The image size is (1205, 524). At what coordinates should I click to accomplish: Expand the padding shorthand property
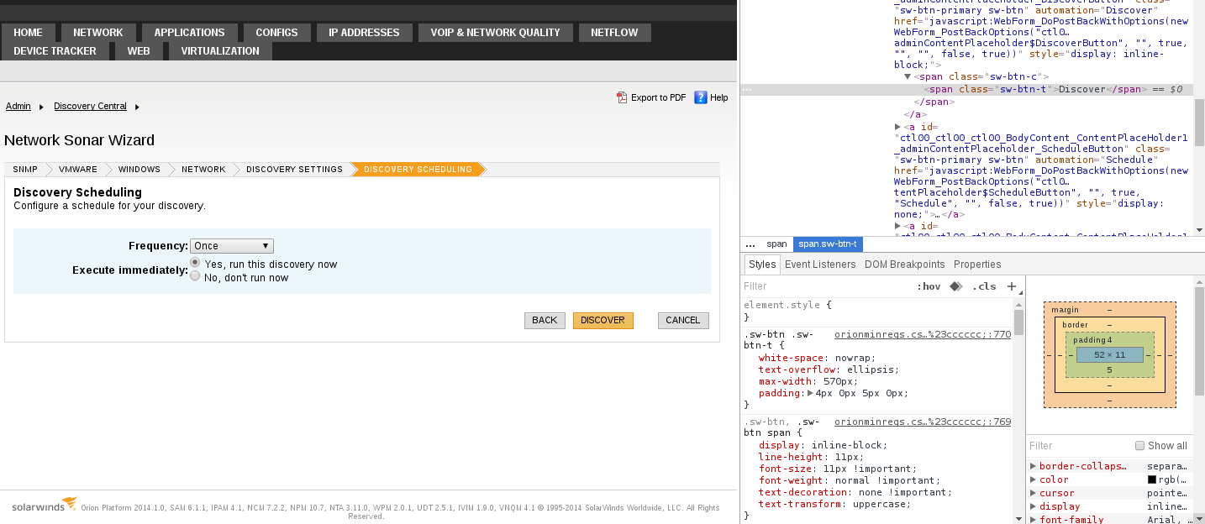(811, 393)
